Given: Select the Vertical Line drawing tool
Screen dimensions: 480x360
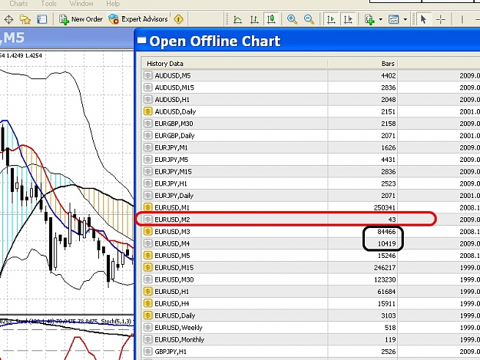Looking at the screenshot, I should click(x=462, y=19).
